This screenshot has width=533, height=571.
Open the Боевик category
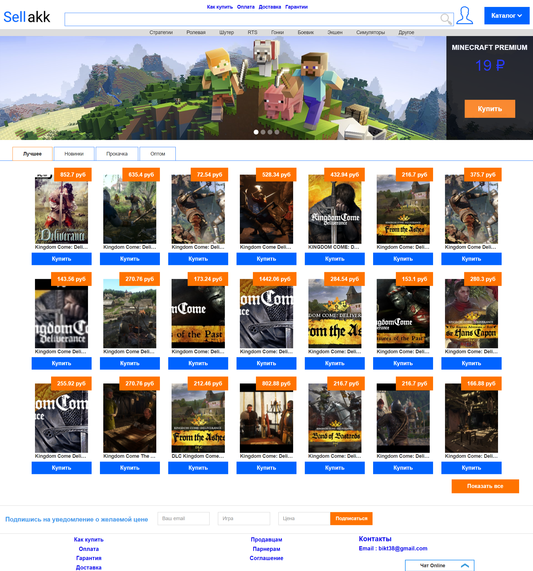pyautogui.click(x=306, y=32)
